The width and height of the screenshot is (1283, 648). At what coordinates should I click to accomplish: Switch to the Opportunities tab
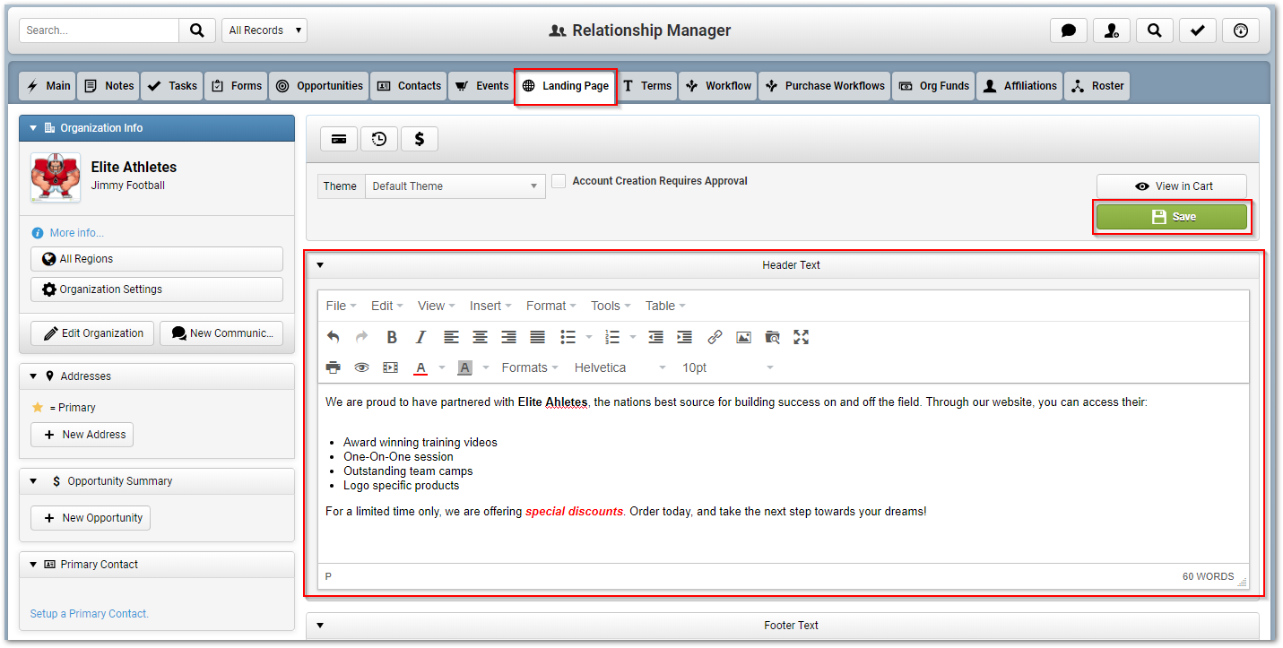319,86
